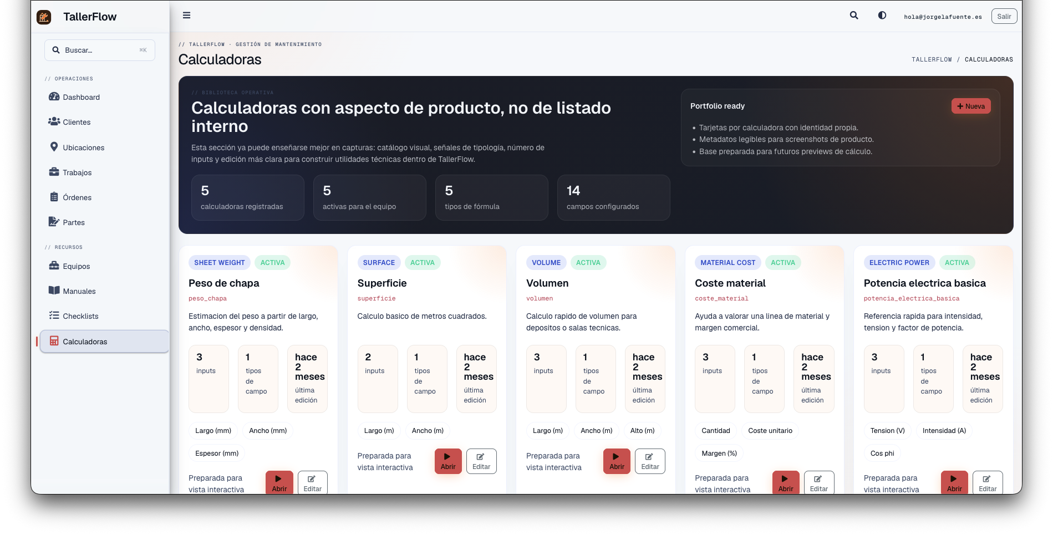
Task: Open Coste material calculator with Abrir
Action: (x=786, y=482)
